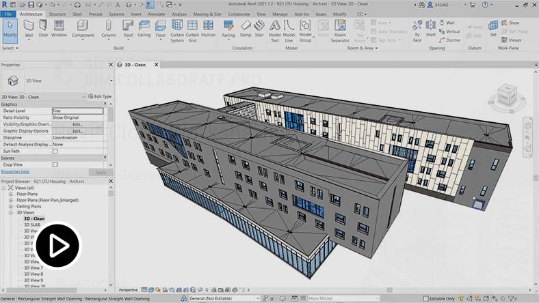Screen dimensions: 539x303
Task: Expand the Floor Plans tree node
Action: tap(11, 194)
